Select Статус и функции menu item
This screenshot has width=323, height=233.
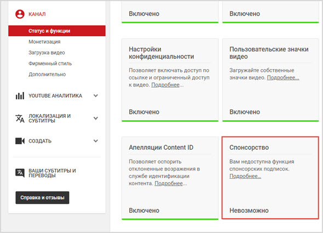click(57, 31)
